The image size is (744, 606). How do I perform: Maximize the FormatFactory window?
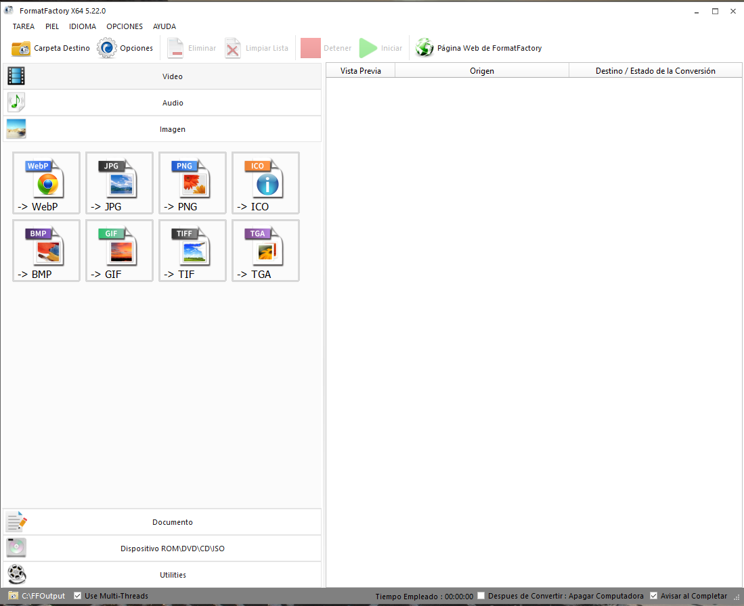pos(715,11)
